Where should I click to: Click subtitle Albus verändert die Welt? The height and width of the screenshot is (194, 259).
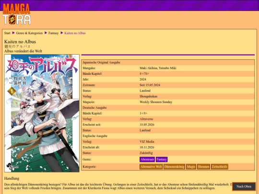24,51
